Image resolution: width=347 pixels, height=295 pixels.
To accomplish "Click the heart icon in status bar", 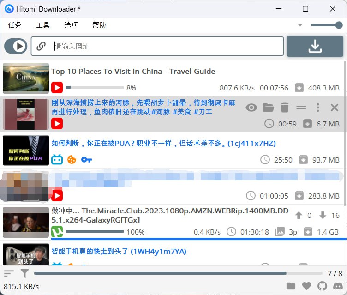I will [x=306, y=286].
